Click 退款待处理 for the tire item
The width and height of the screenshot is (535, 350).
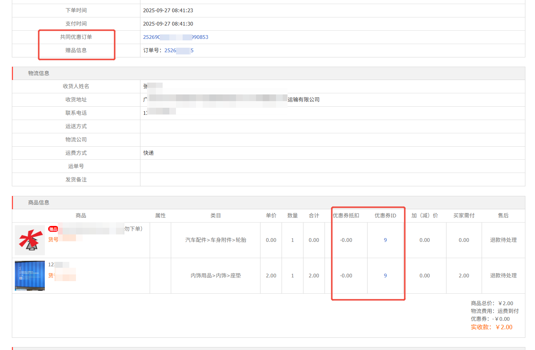click(503, 240)
